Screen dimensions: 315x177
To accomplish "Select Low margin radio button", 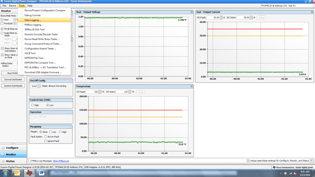I will click(x=50, y=132).
